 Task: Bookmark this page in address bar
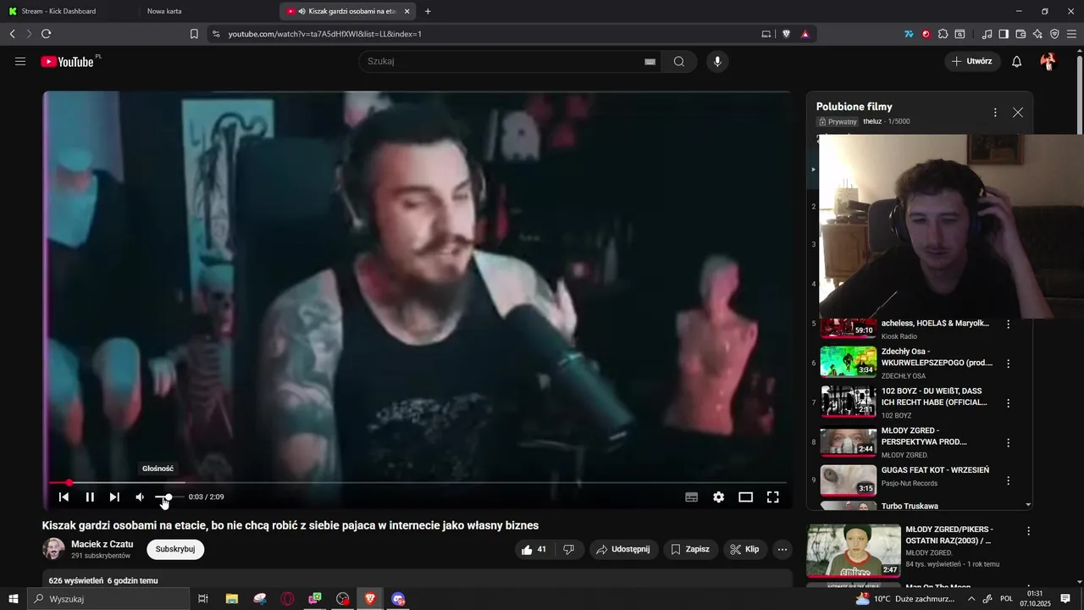click(194, 34)
